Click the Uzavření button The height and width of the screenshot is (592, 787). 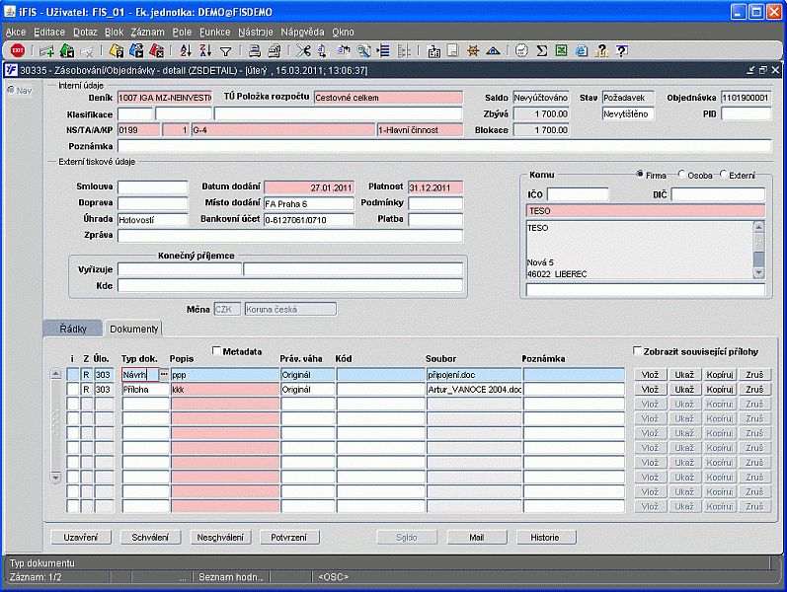[x=81, y=538]
